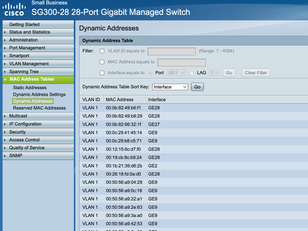Expand the VLAN Management arrow
The width and height of the screenshot is (308, 231).
click(x=5, y=64)
